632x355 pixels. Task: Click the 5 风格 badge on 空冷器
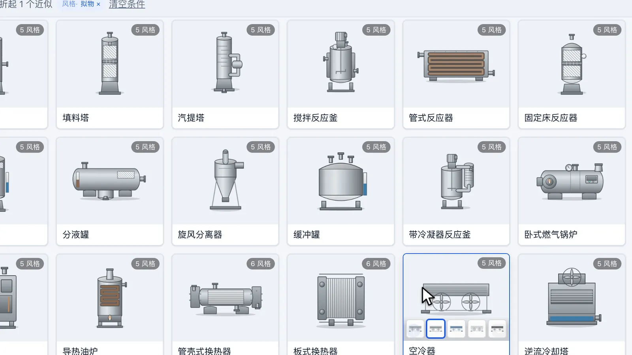(491, 263)
